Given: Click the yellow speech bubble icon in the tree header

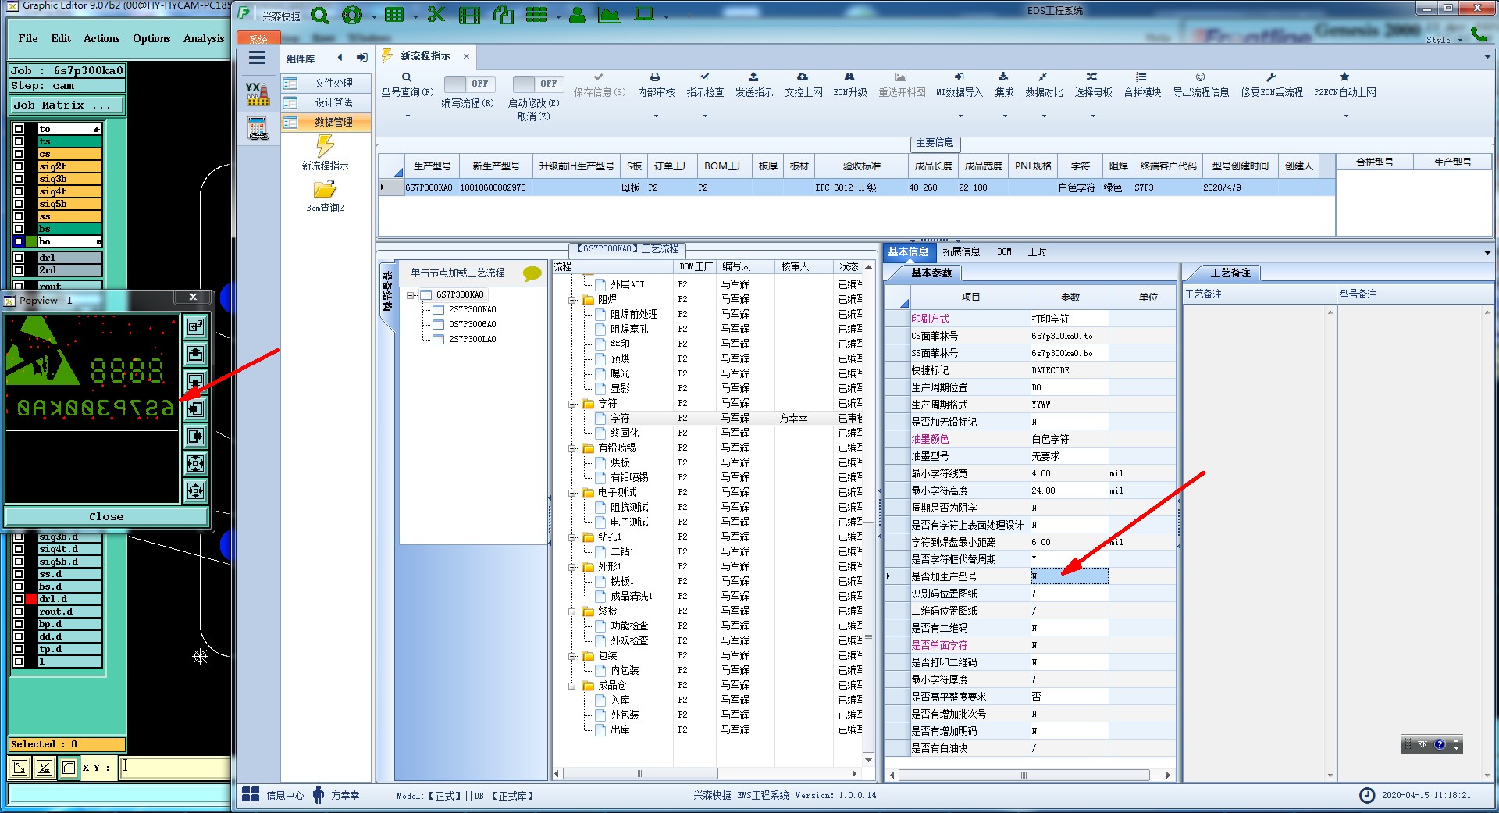Looking at the screenshot, I should point(532,273).
